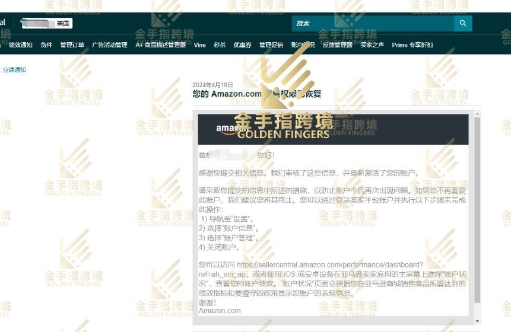Open the 货件 menu item
This screenshot has height=332, width=511.
coord(46,45)
